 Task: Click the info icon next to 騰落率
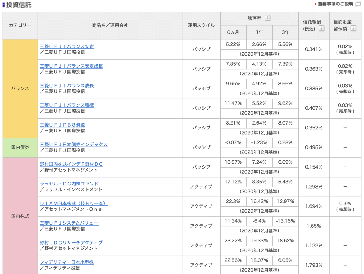tap(267, 18)
